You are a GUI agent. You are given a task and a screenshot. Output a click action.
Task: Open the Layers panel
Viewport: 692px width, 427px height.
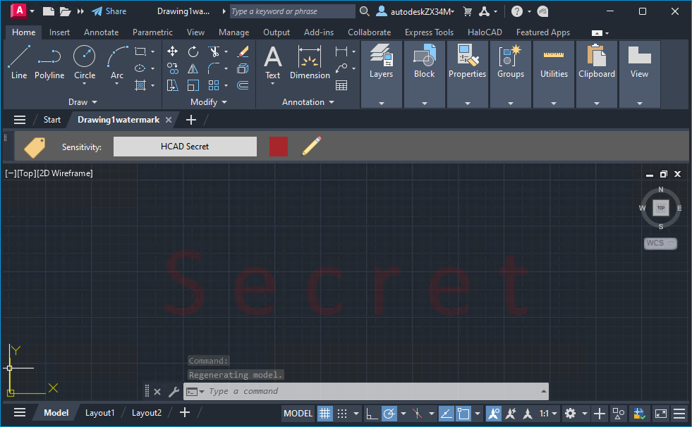coord(381,62)
